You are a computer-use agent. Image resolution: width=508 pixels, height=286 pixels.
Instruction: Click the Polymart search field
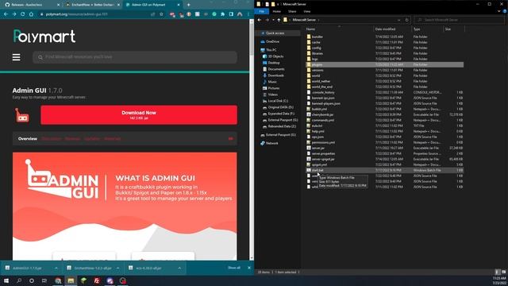[134, 57]
